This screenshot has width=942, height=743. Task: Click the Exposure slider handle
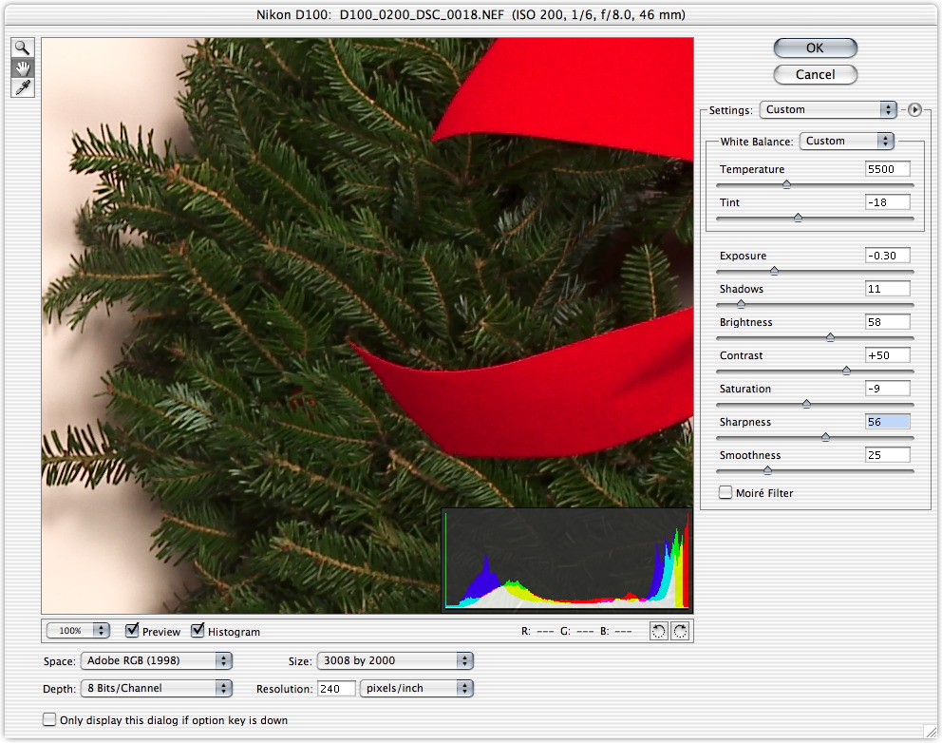click(774, 271)
